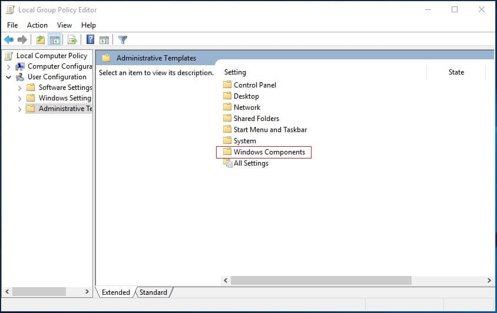Open the Action menu
The height and width of the screenshot is (313, 497).
pyautogui.click(x=37, y=25)
